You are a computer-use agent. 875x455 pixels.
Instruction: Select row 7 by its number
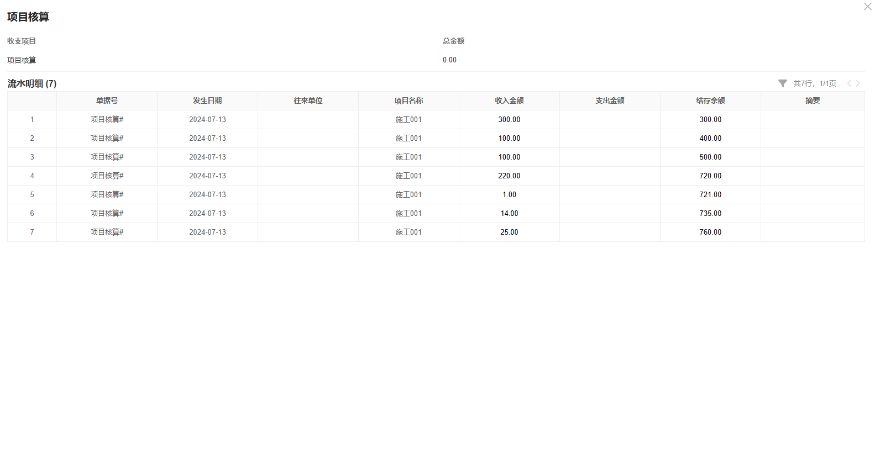click(32, 232)
